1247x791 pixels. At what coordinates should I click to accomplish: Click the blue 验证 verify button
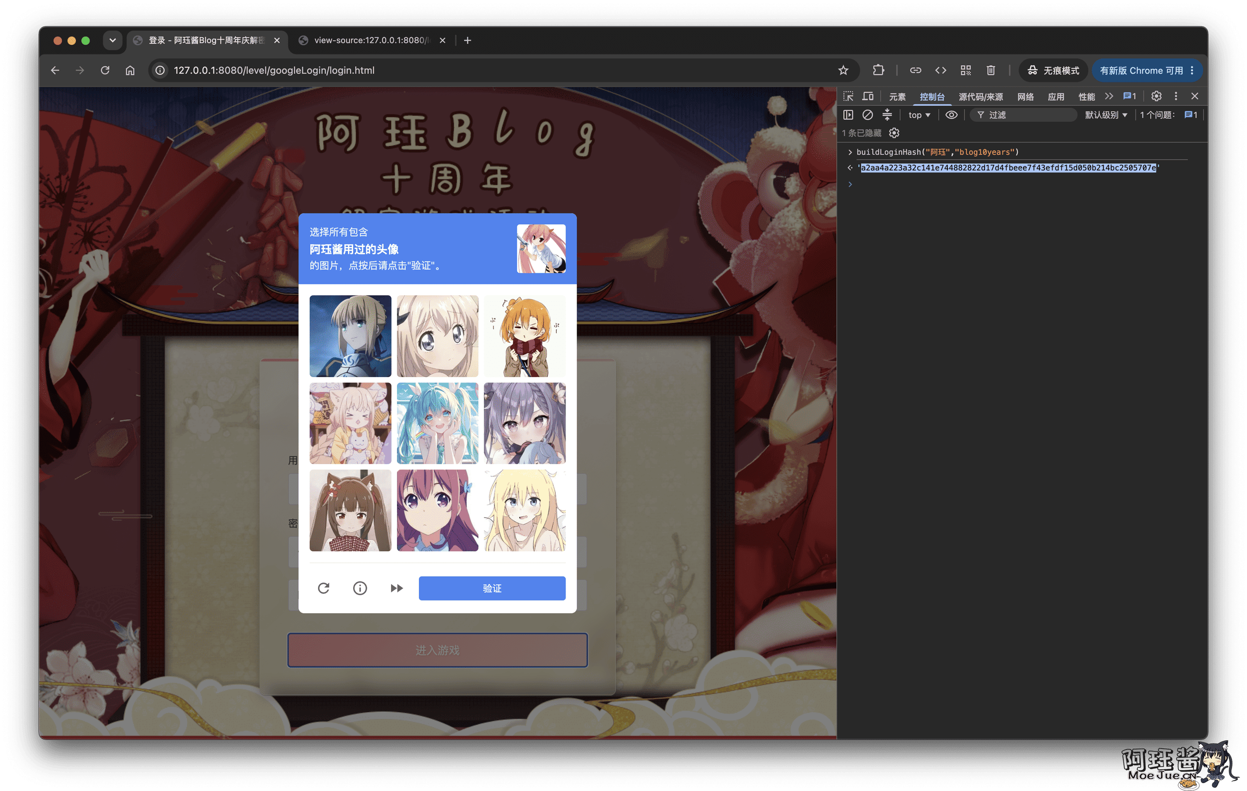(492, 588)
